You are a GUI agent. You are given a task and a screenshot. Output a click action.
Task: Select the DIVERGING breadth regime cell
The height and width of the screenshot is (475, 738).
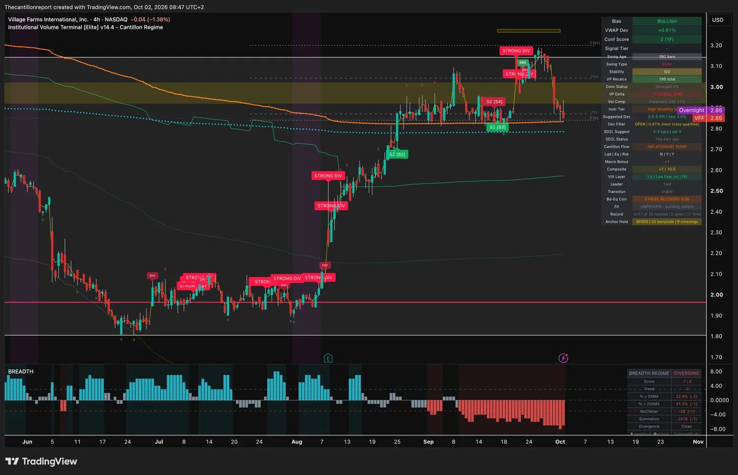(x=686, y=373)
